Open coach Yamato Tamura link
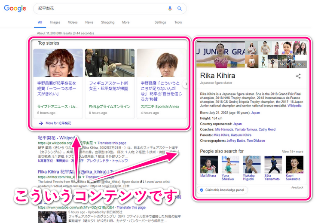Viewport: 318px width, 223px height. 246,129
